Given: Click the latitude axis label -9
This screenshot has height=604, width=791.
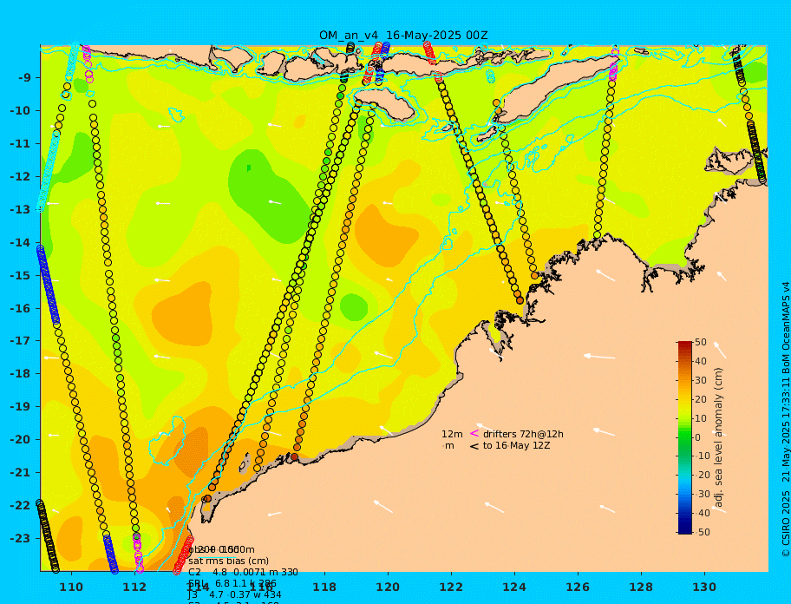Looking at the screenshot, I should 24,78.
